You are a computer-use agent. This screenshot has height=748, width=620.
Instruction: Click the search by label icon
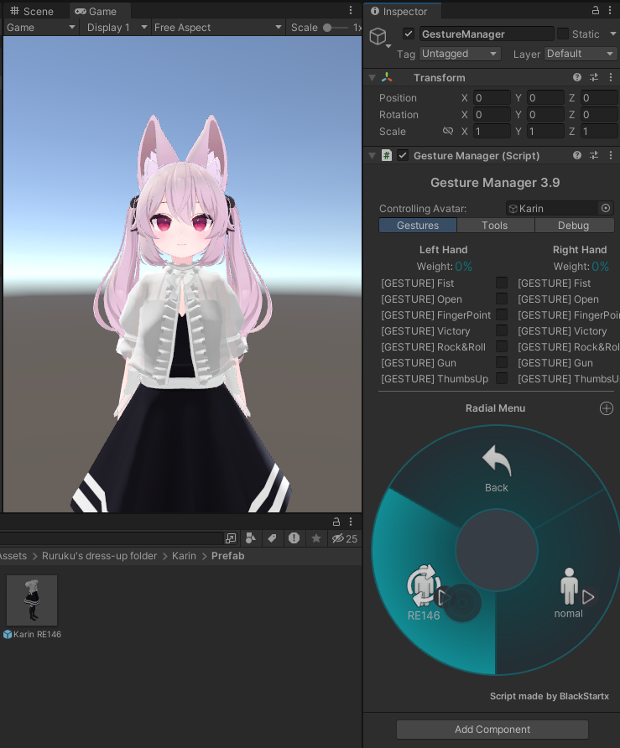(x=272, y=538)
